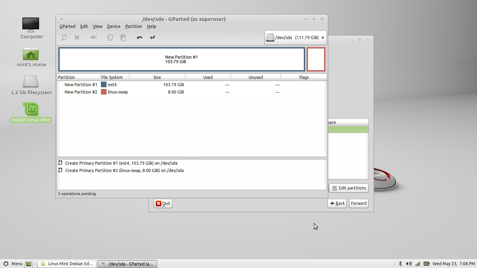Click the show desktop taskbar icon

(x=29, y=264)
